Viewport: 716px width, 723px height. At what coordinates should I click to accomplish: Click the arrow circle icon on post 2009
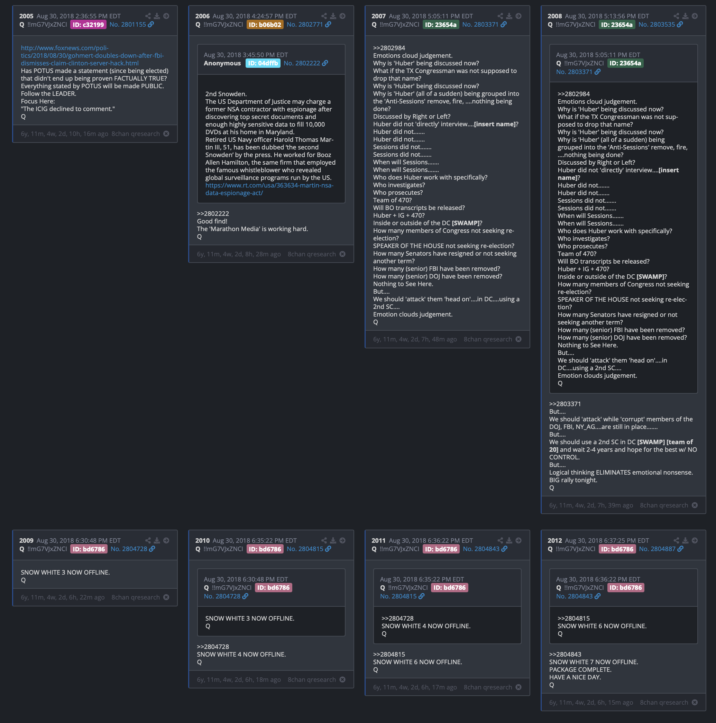click(166, 540)
